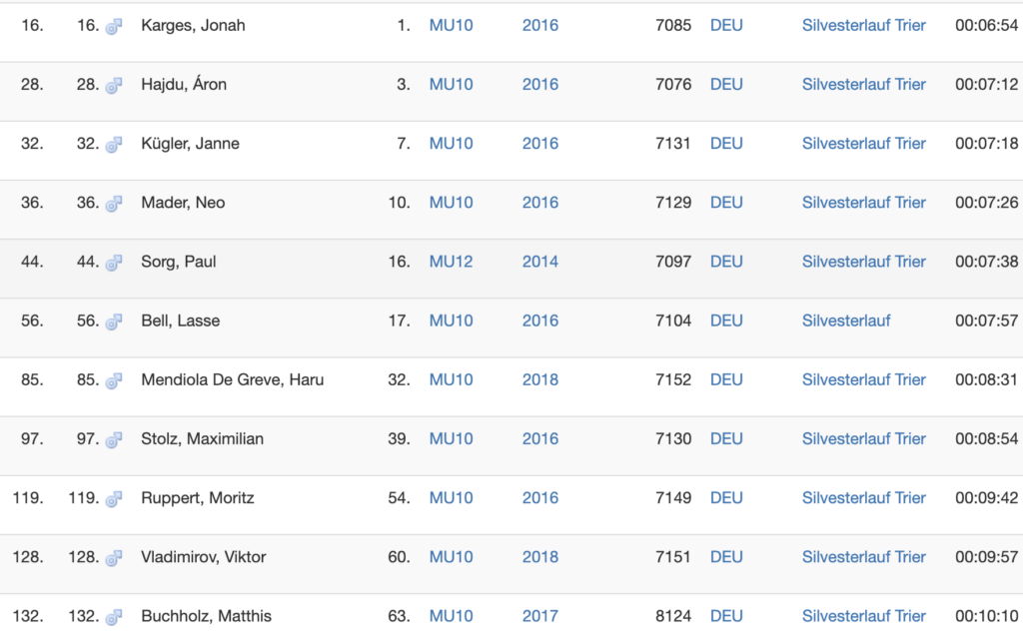This screenshot has width=1023, height=636.
Task: Click the gender icon next to Mader, Neo
Action: (x=114, y=204)
